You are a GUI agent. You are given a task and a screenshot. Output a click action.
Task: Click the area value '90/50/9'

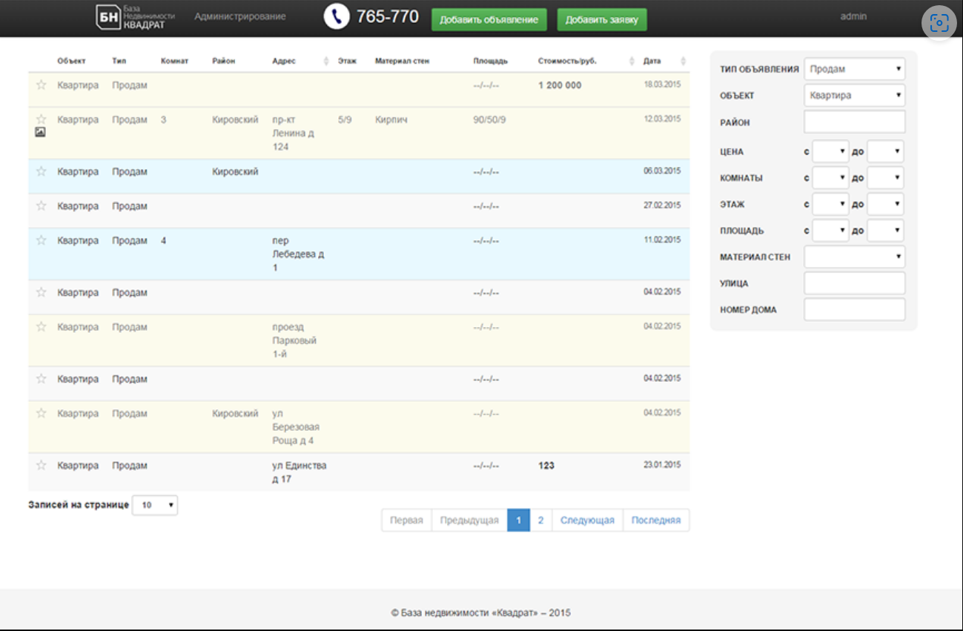click(489, 119)
